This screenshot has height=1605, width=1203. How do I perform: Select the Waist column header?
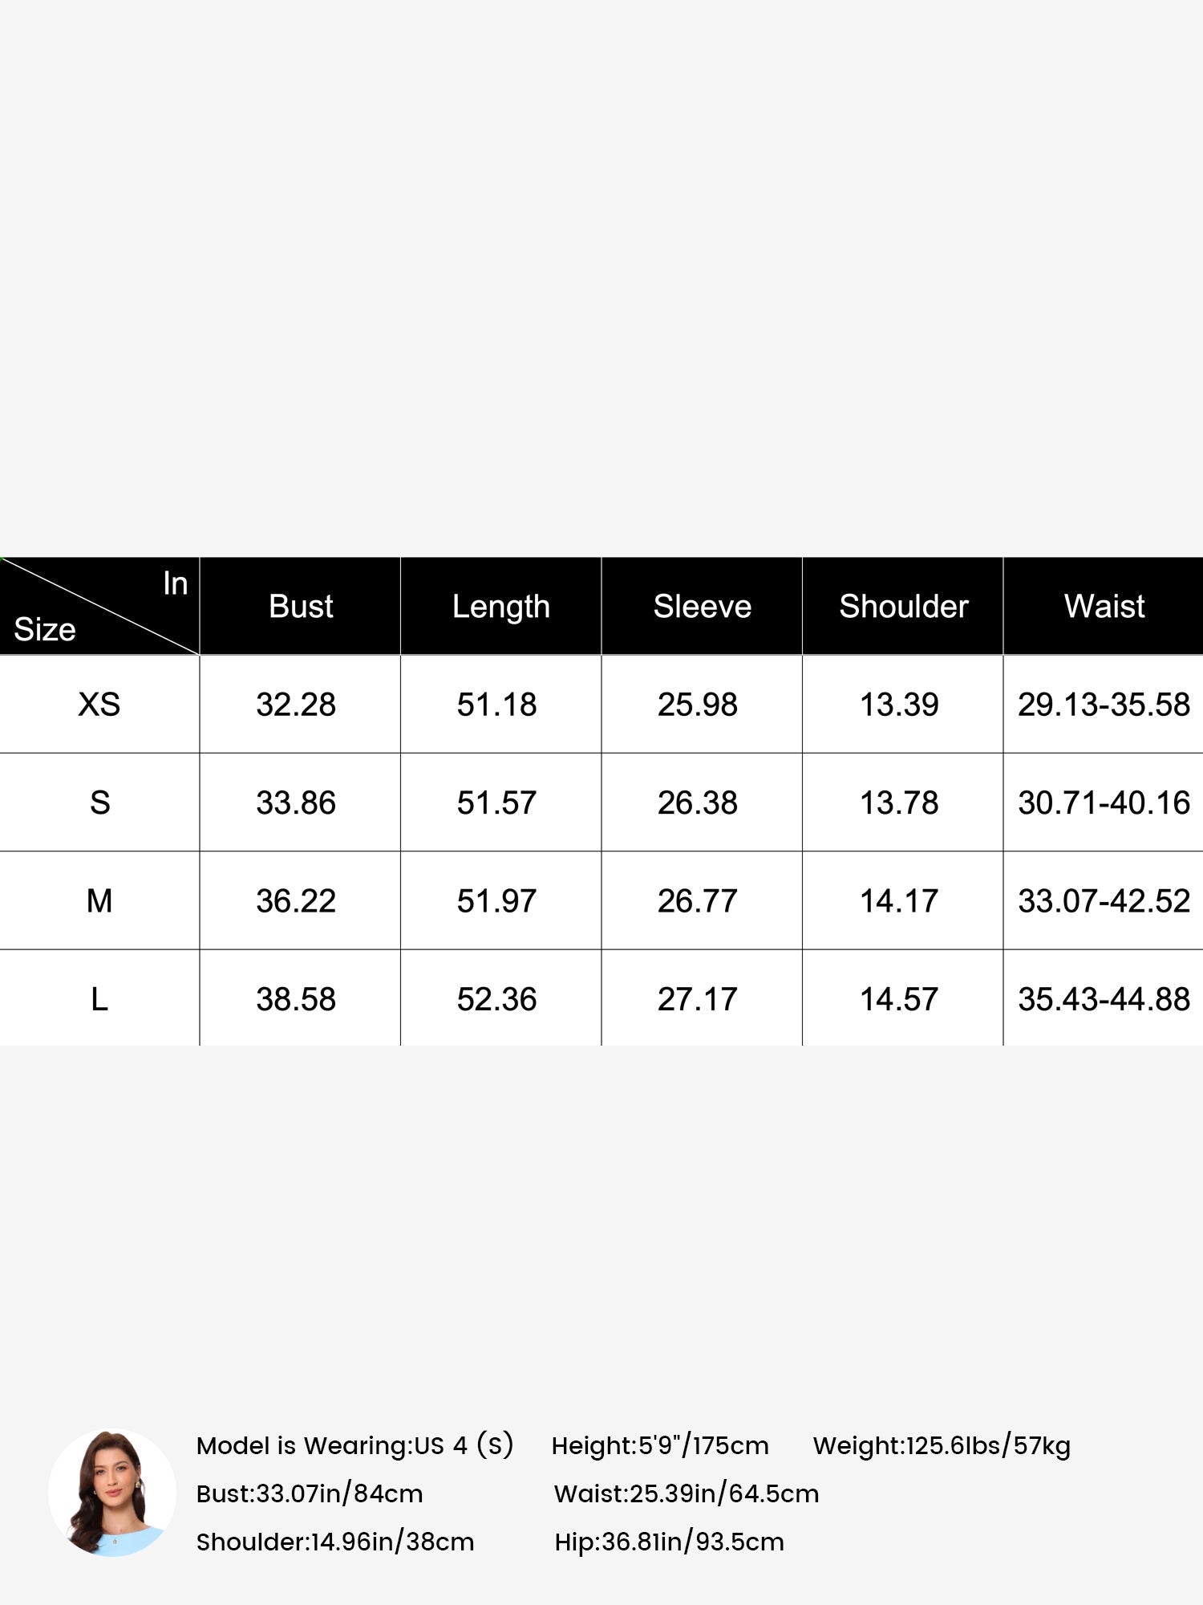point(1104,606)
